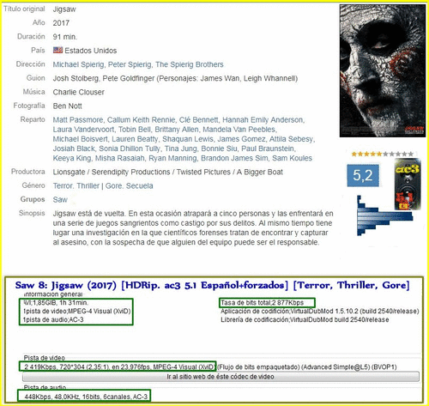
Task: Select the 'Librería de codificación;VirtualDubMod build 2540/release' line
Action: (x=305, y=319)
